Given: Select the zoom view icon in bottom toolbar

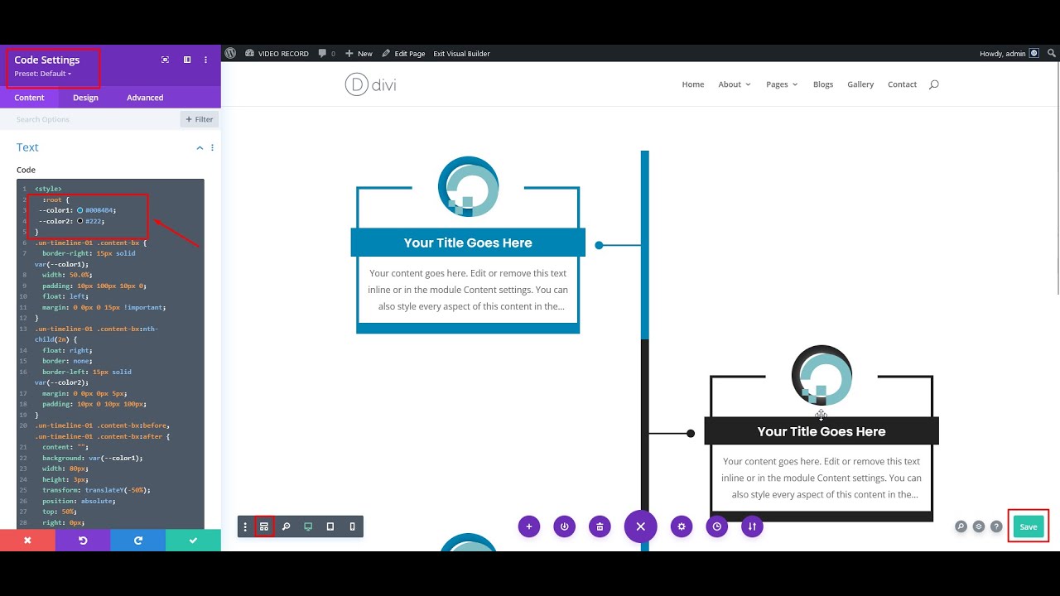Looking at the screenshot, I should click(286, 526).
